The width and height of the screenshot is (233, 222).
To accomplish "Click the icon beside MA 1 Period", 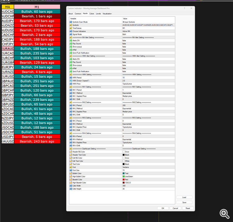I will [x=71, y=90].
